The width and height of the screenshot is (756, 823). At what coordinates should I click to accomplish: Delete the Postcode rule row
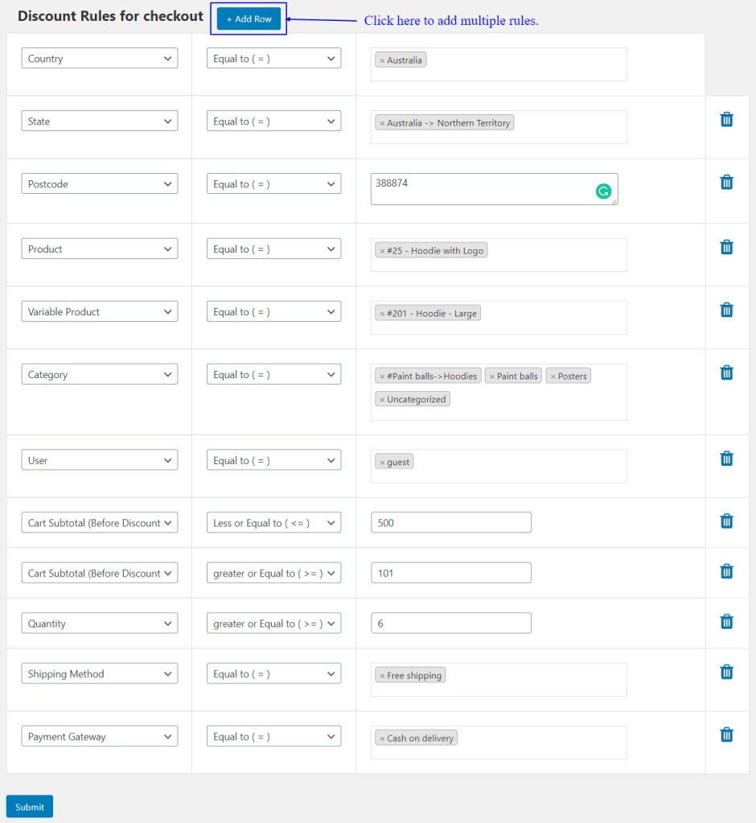point(726,182)
